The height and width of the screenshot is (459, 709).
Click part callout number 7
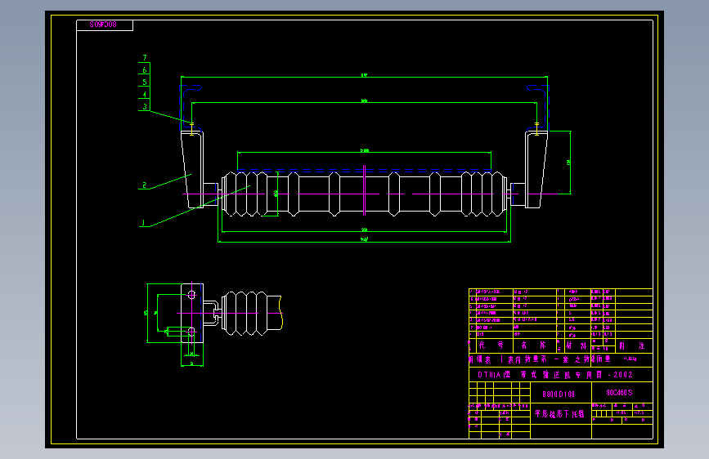145,58
